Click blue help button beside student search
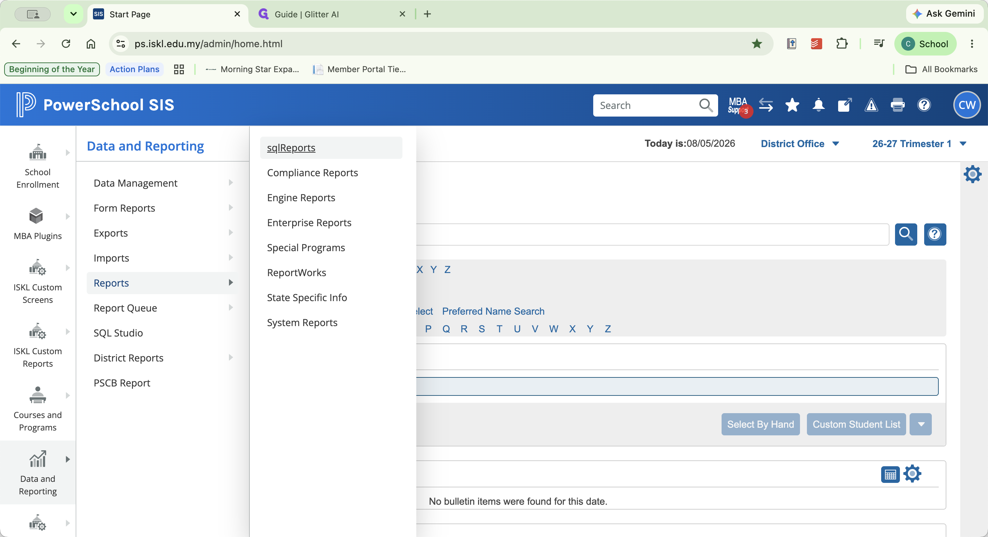The height and width of the screenshot is (537, 988). click(935, 234)
